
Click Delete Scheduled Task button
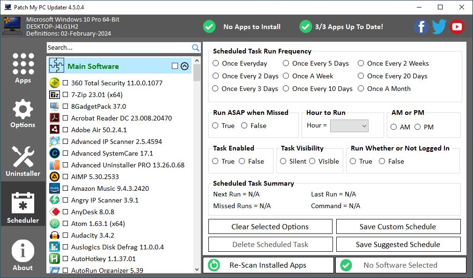(x=270, y=244)
